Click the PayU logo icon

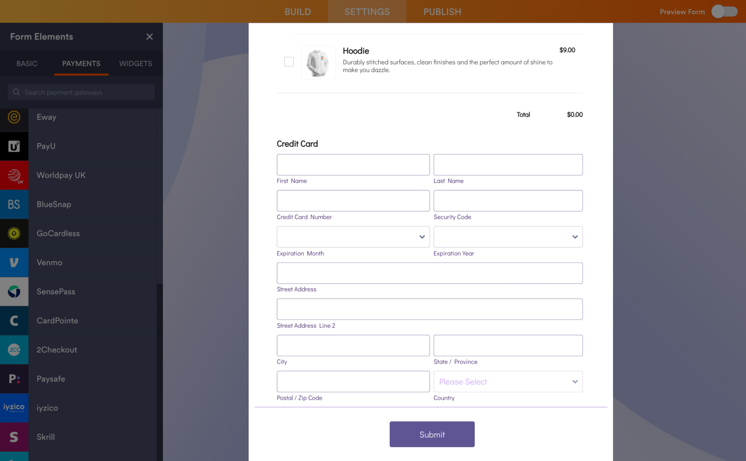(x=14, y=146)
